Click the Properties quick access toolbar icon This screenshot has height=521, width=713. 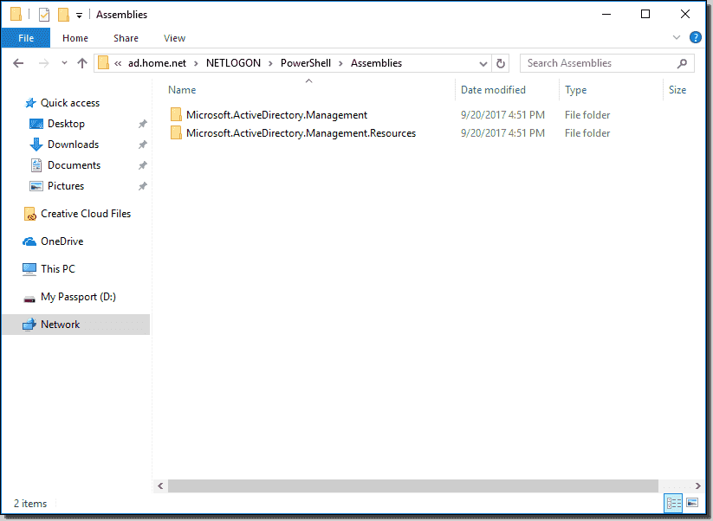pos(44,15)
